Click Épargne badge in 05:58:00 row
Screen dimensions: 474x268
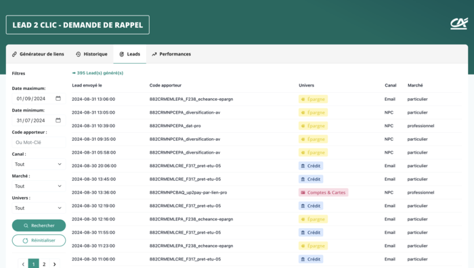point(313,152)
